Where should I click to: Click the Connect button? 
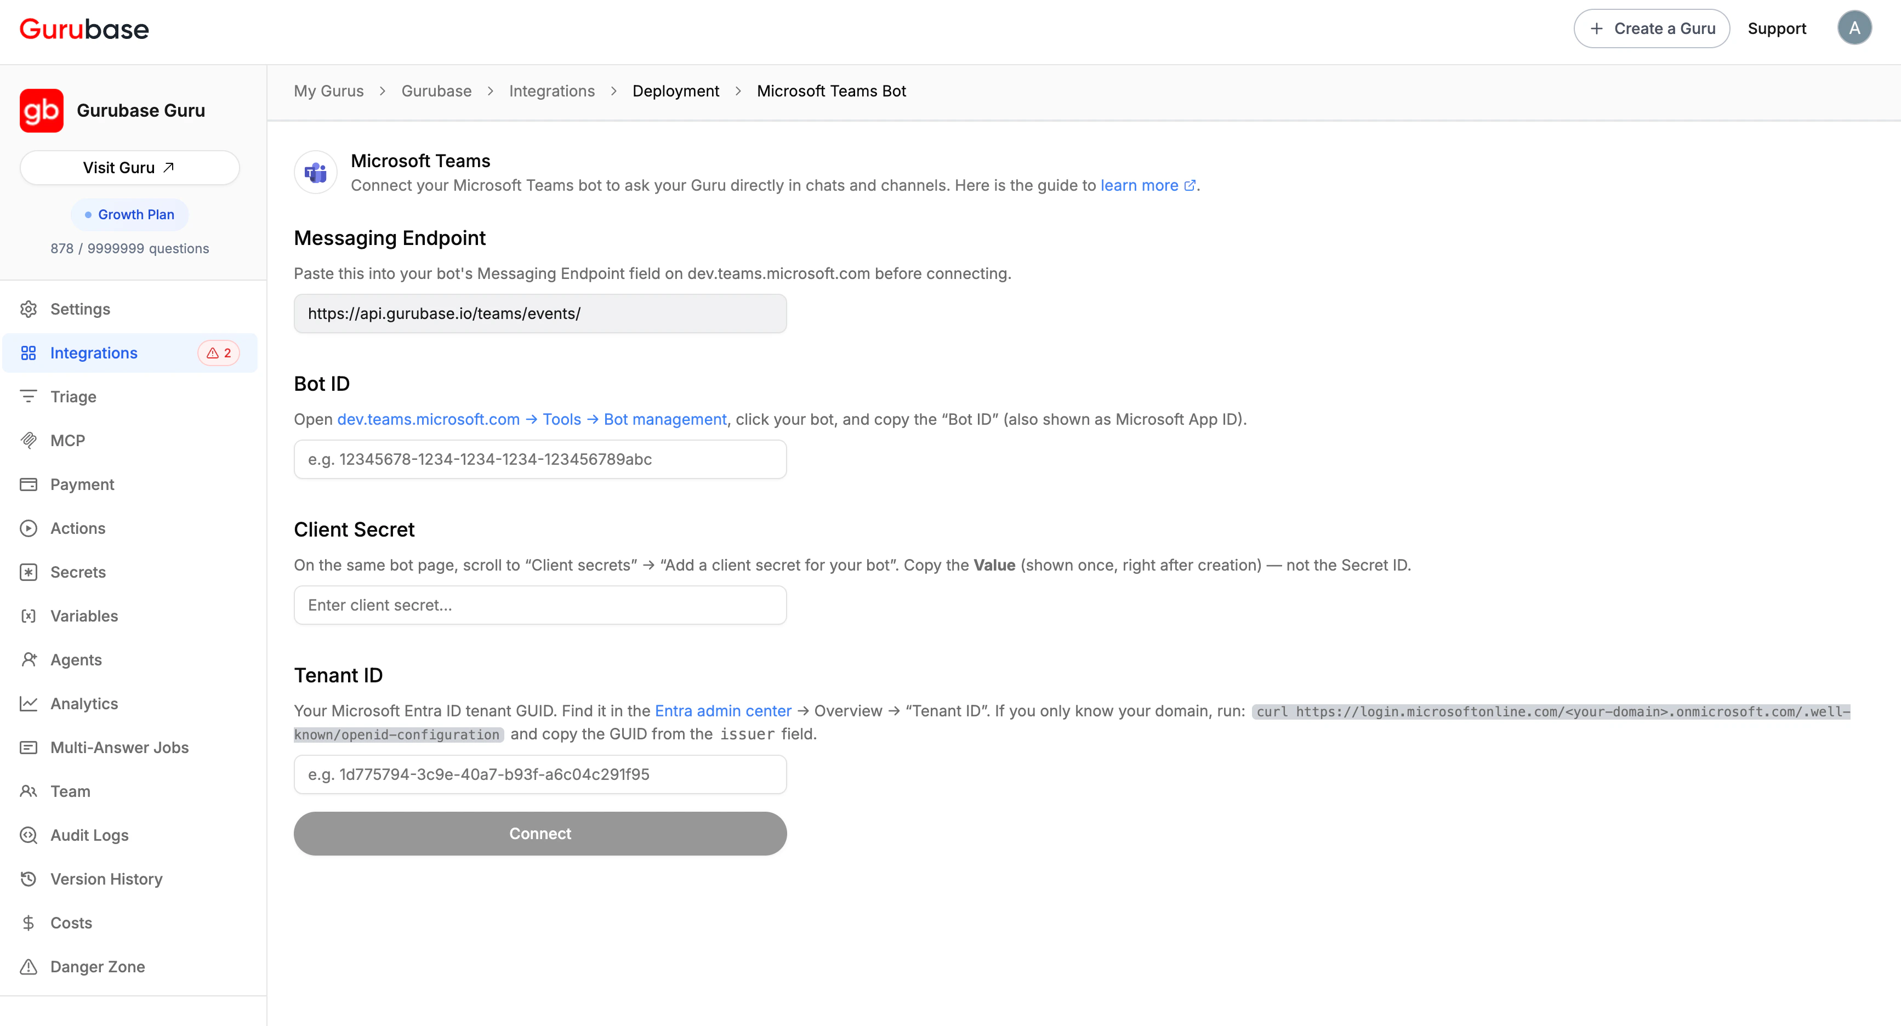click(540, 834)
